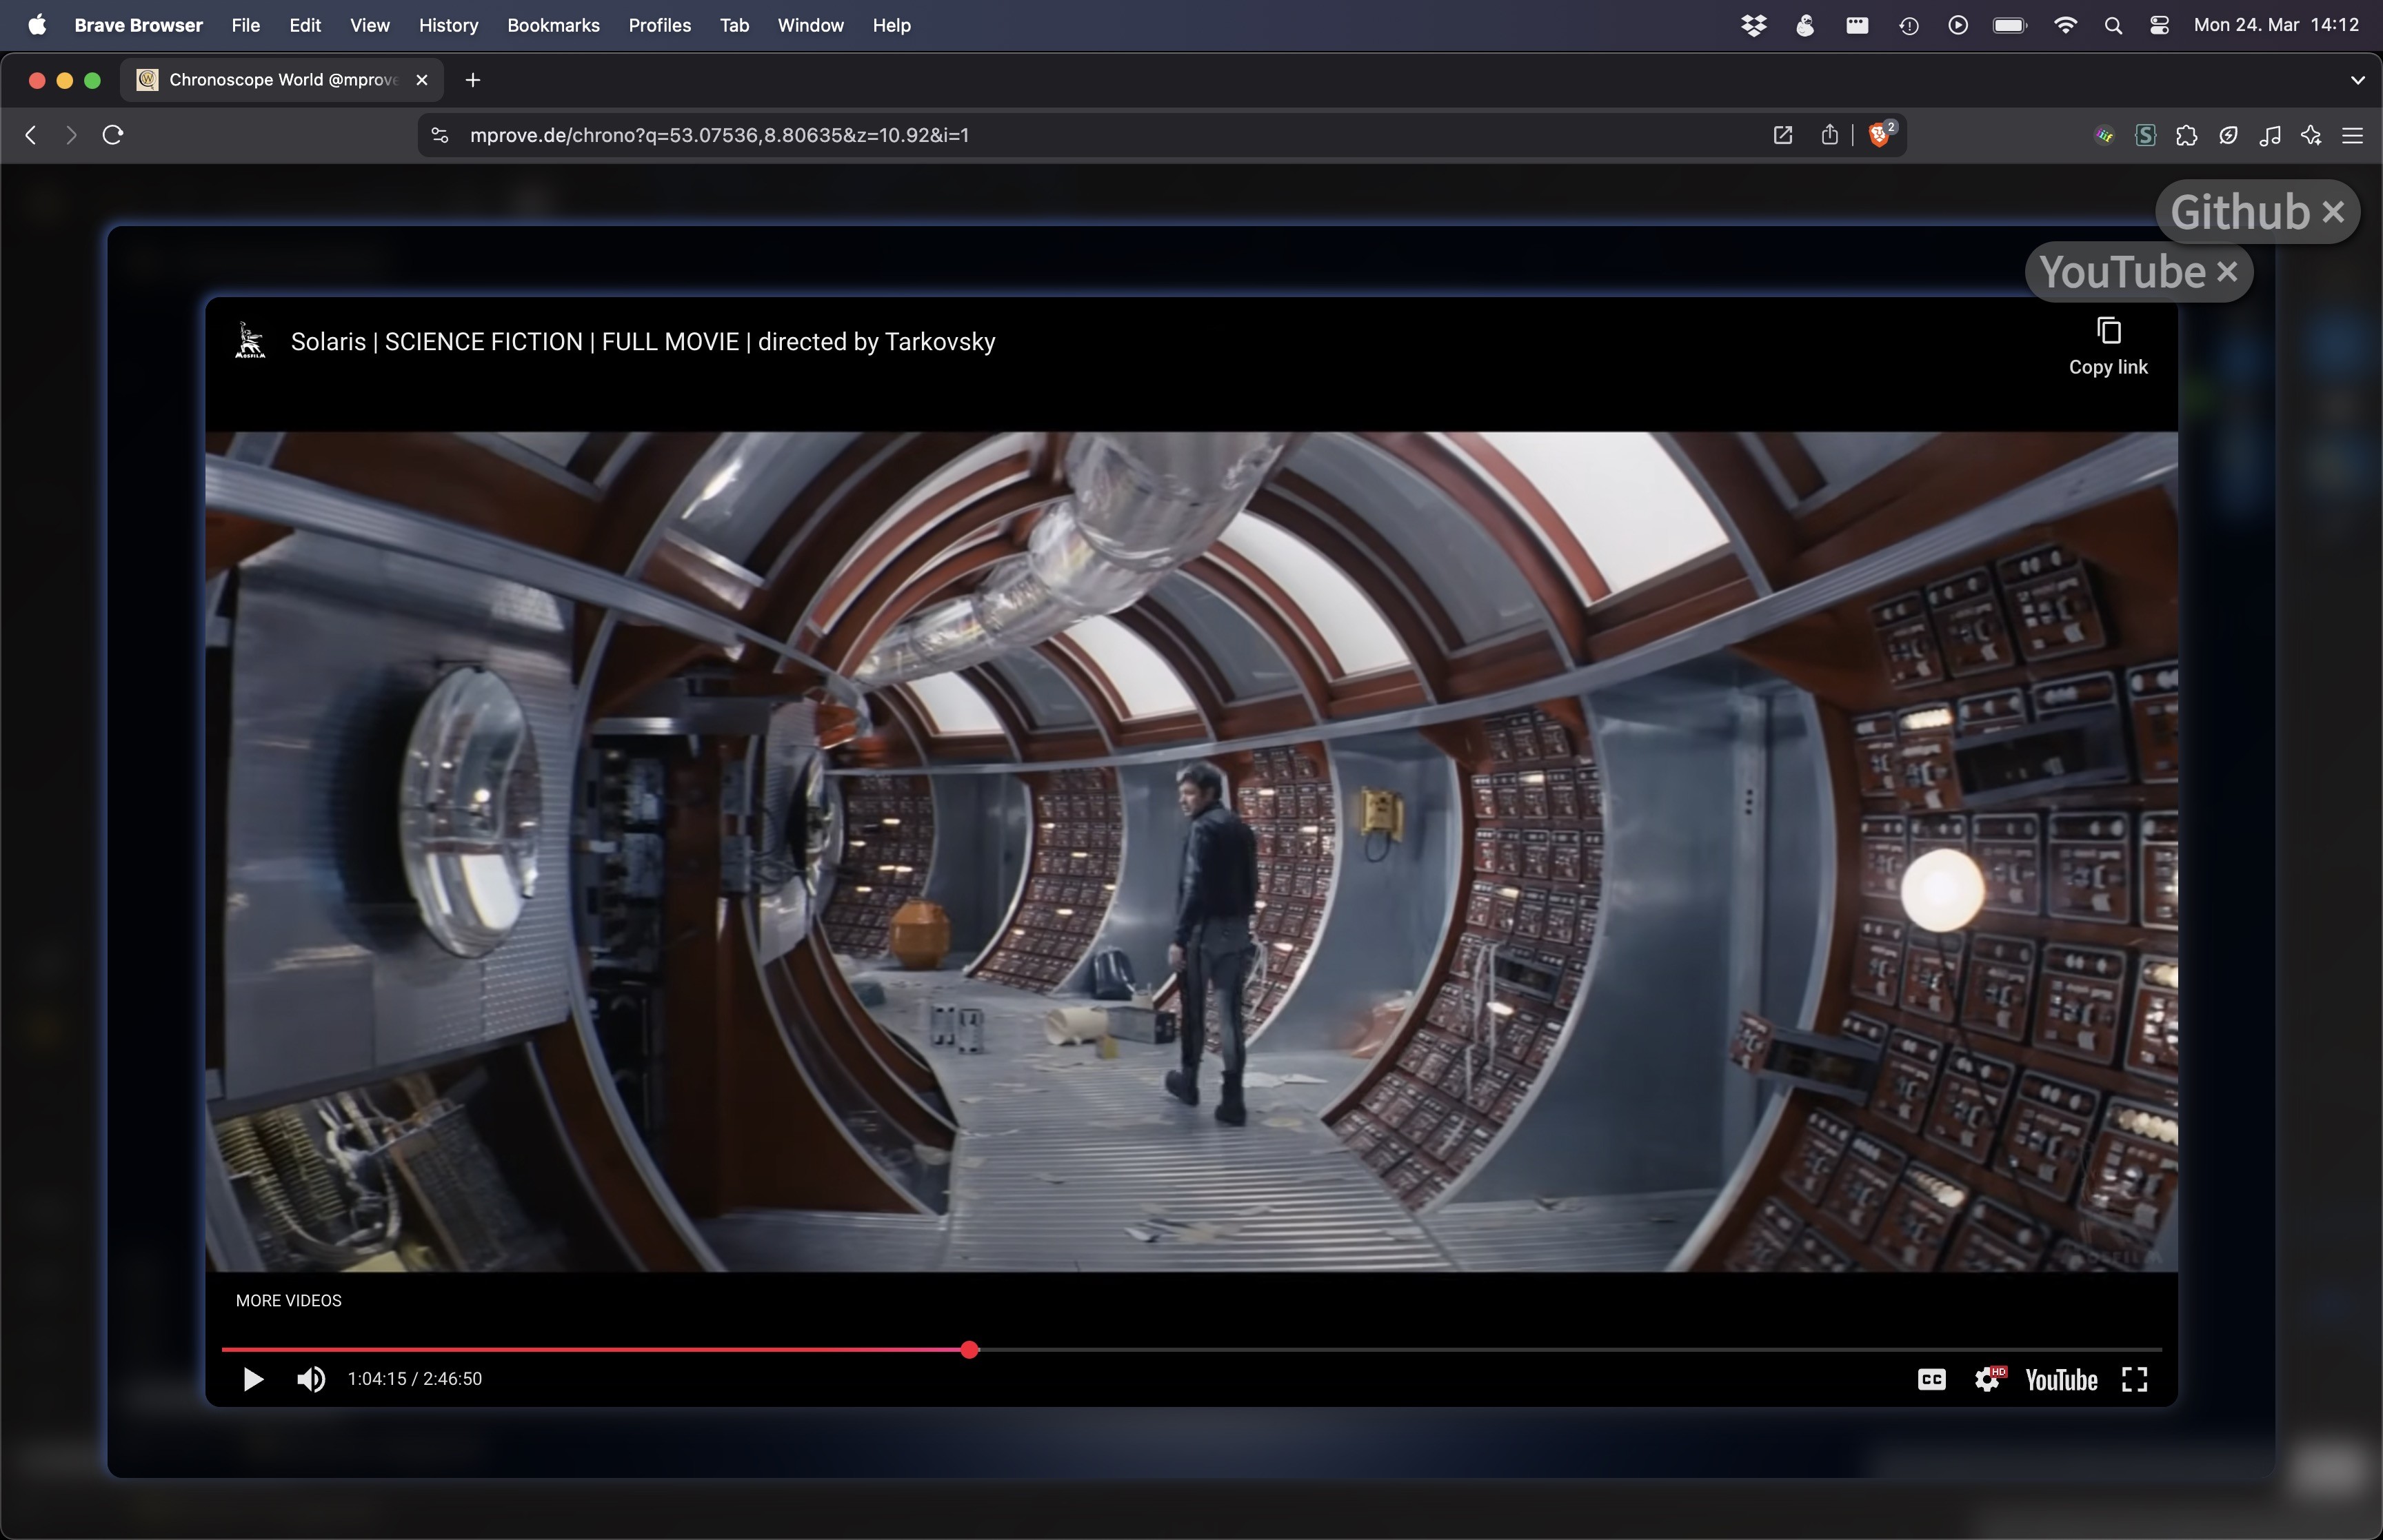Open the File menu
The width and height of the screenshot is (2383, 1540).
pos(246,25)
